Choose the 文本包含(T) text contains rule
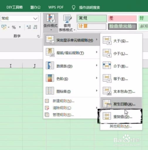This screenshot has width=148, height=150. coord(121,91)
